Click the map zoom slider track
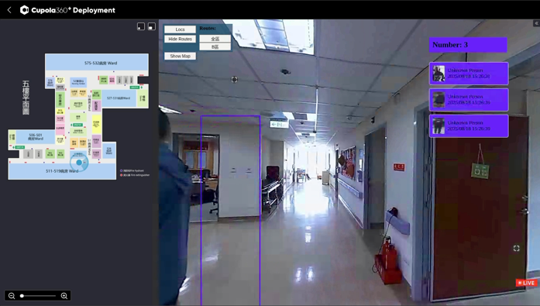The image size is (540, 306). (38, 296)
